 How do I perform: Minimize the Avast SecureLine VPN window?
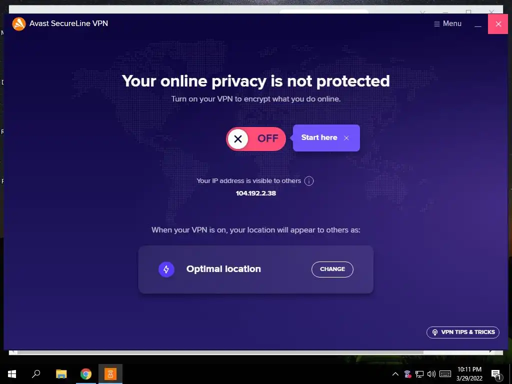477,24
